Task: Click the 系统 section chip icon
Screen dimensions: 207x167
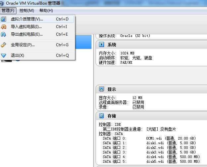Action: [x=102, y=45]
